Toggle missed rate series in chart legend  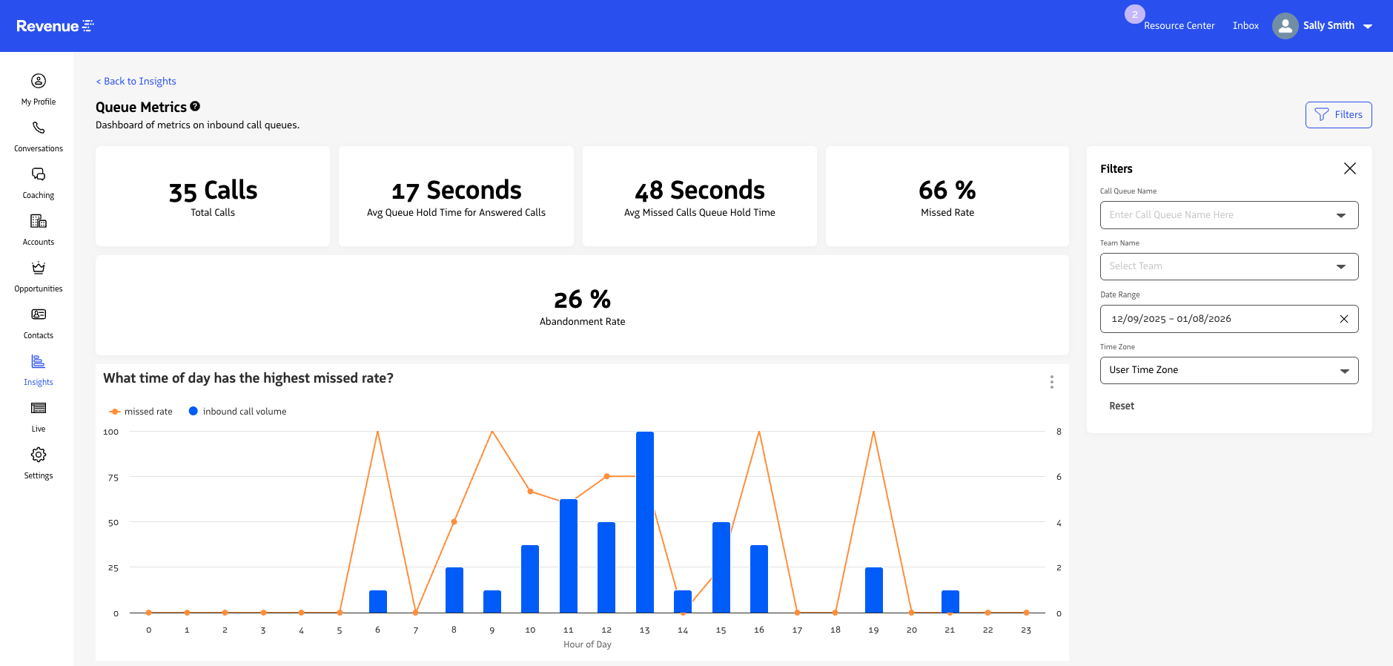tap(141, 412)
